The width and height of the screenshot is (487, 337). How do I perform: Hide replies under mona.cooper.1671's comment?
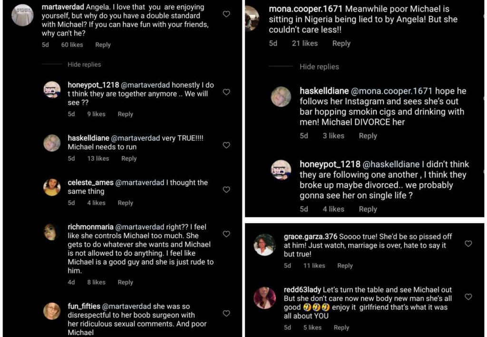[319, 67]
